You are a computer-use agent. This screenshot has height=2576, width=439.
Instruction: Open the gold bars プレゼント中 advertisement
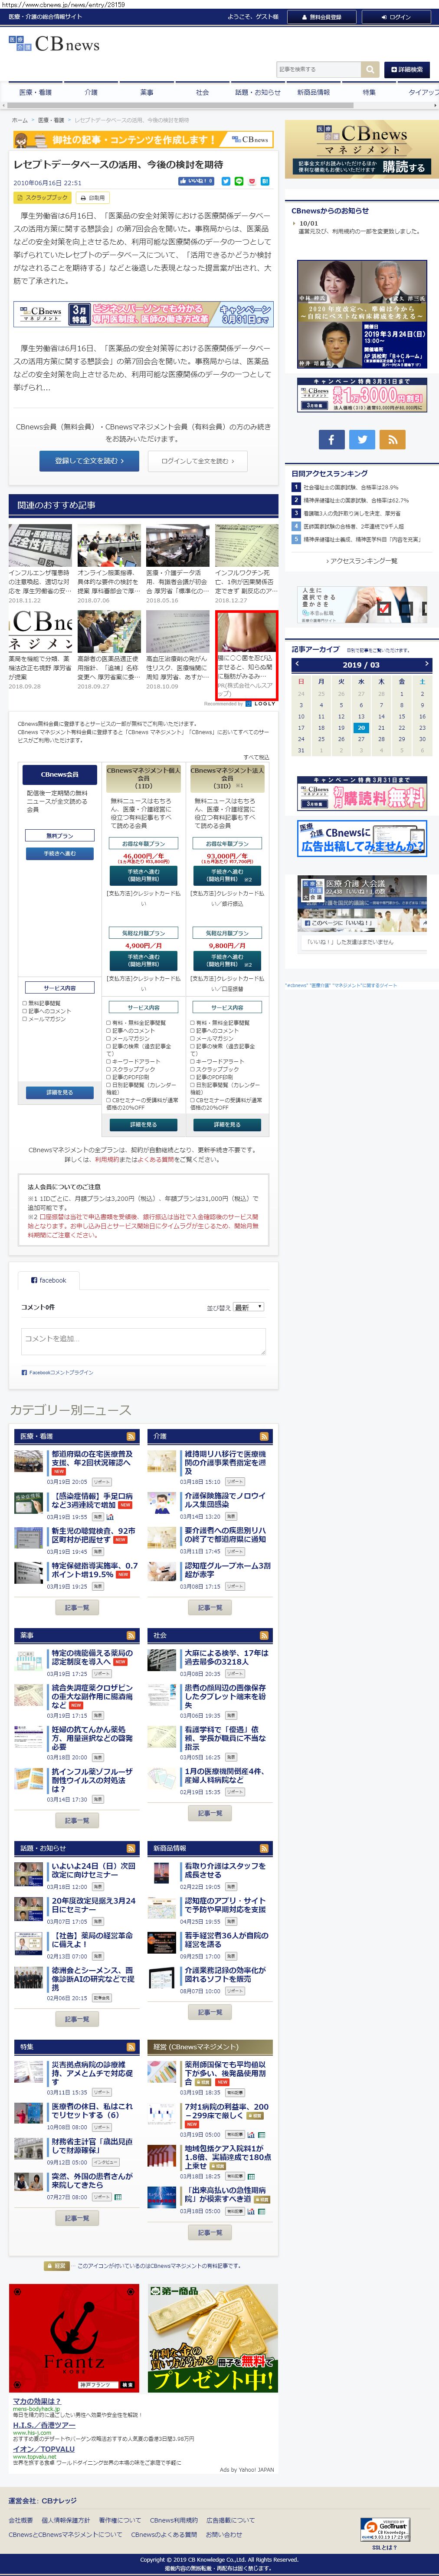click(213, 2338)
